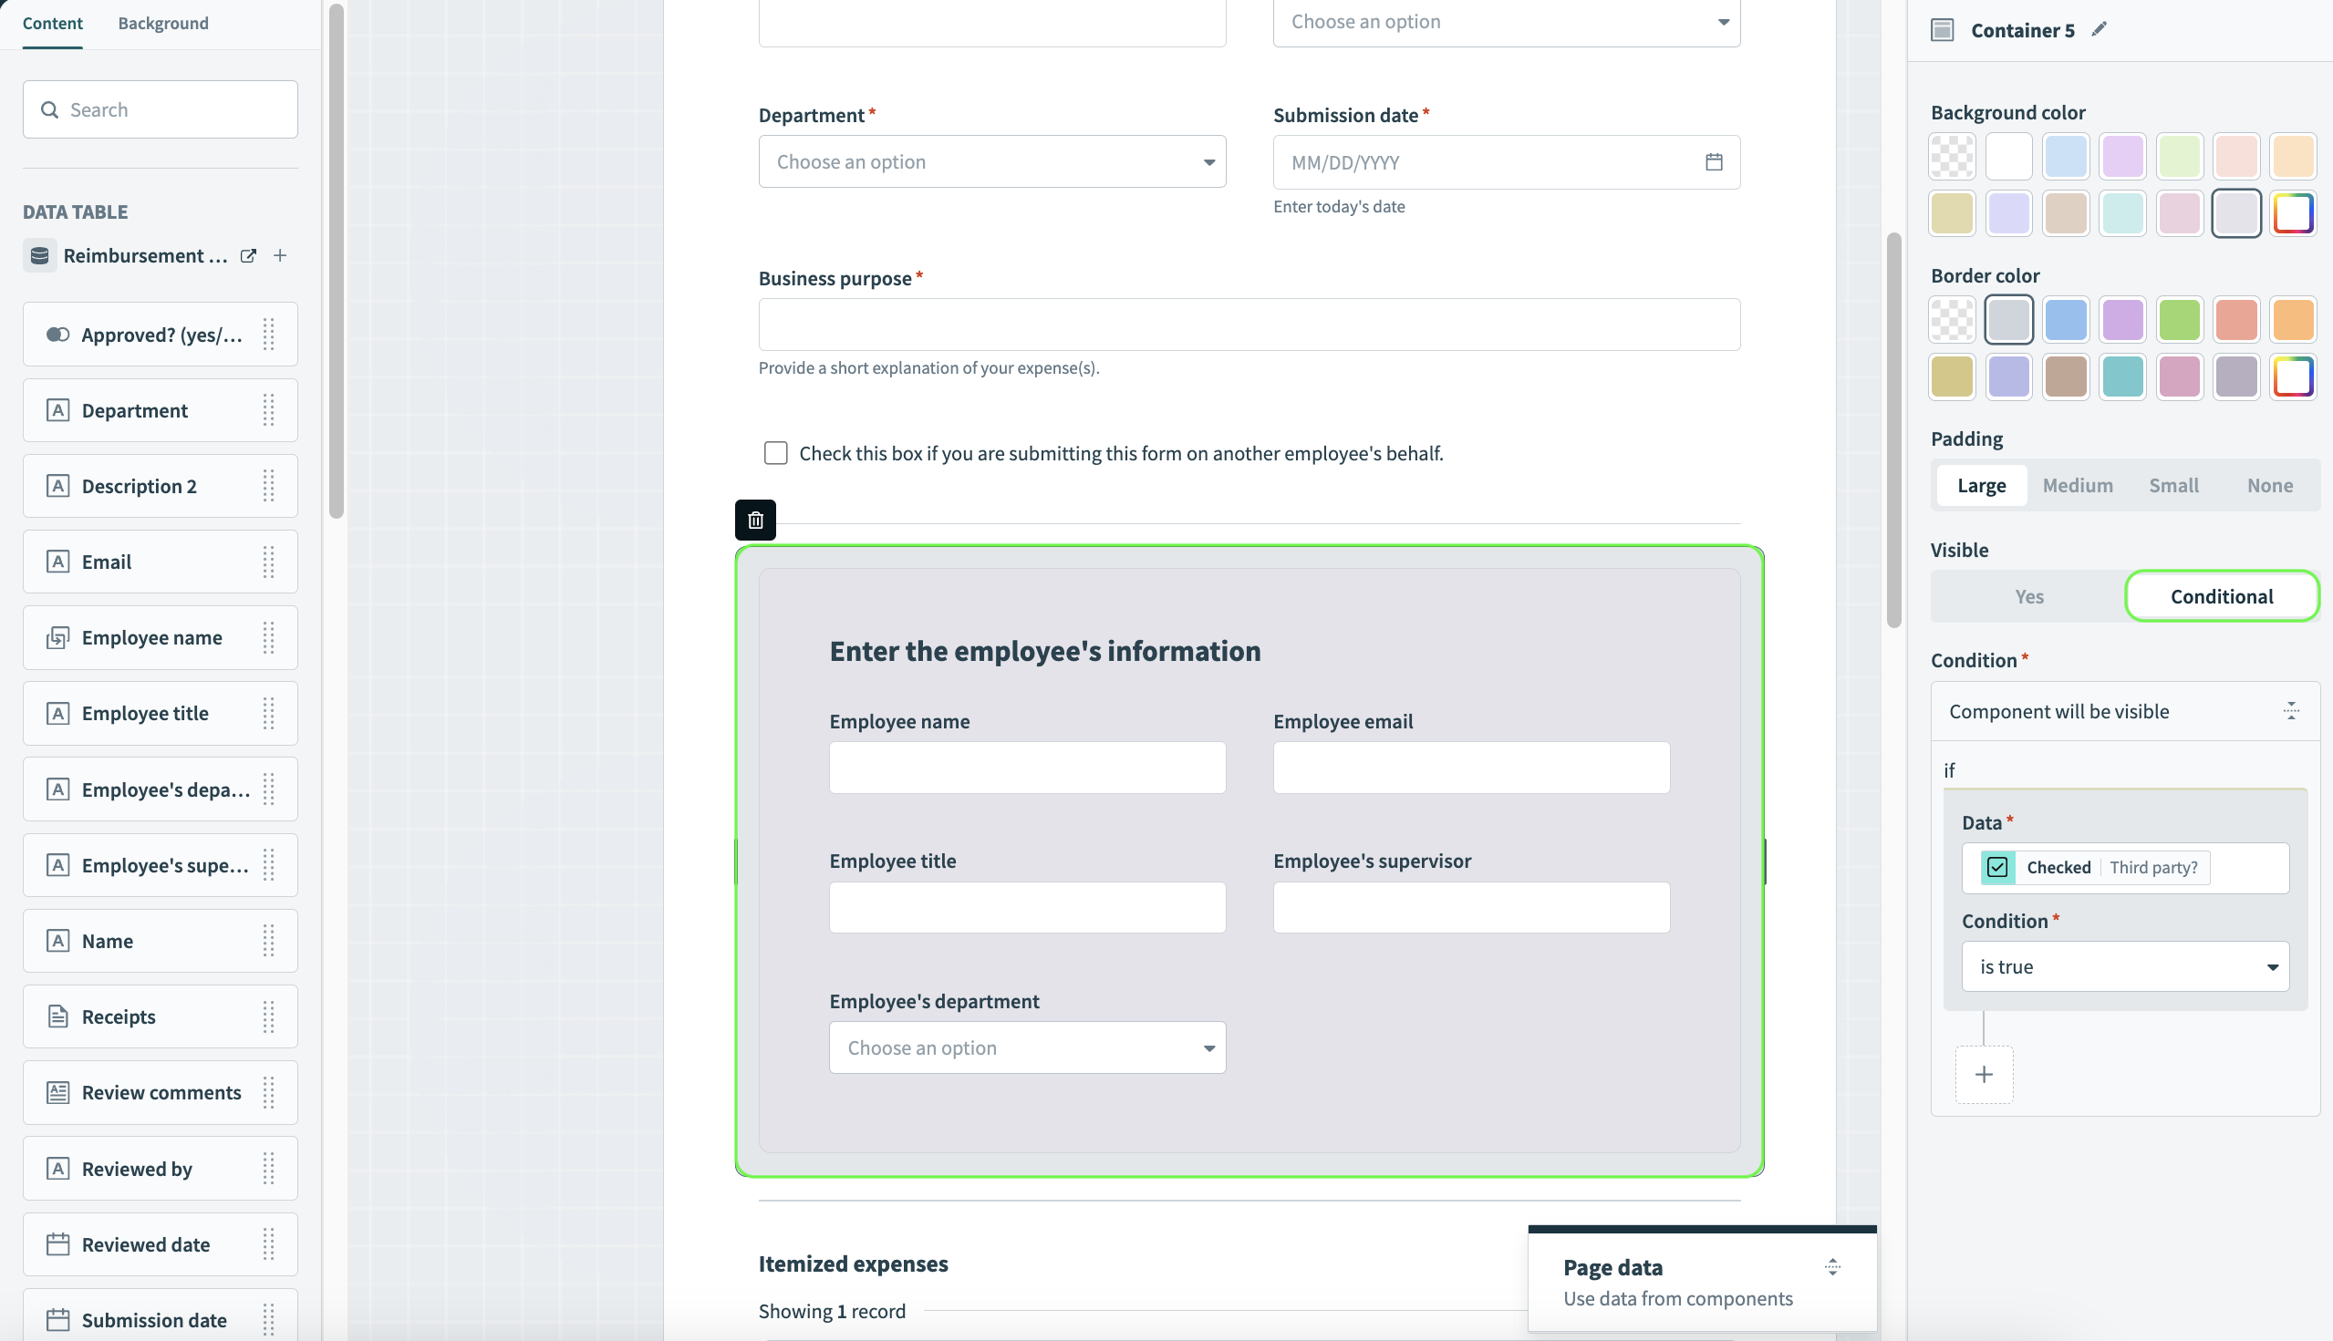The height and width of the screenshot is (1341, 2333).
Task: Click the database icon next to Reimbursement
Action: [x=39, y=255]
